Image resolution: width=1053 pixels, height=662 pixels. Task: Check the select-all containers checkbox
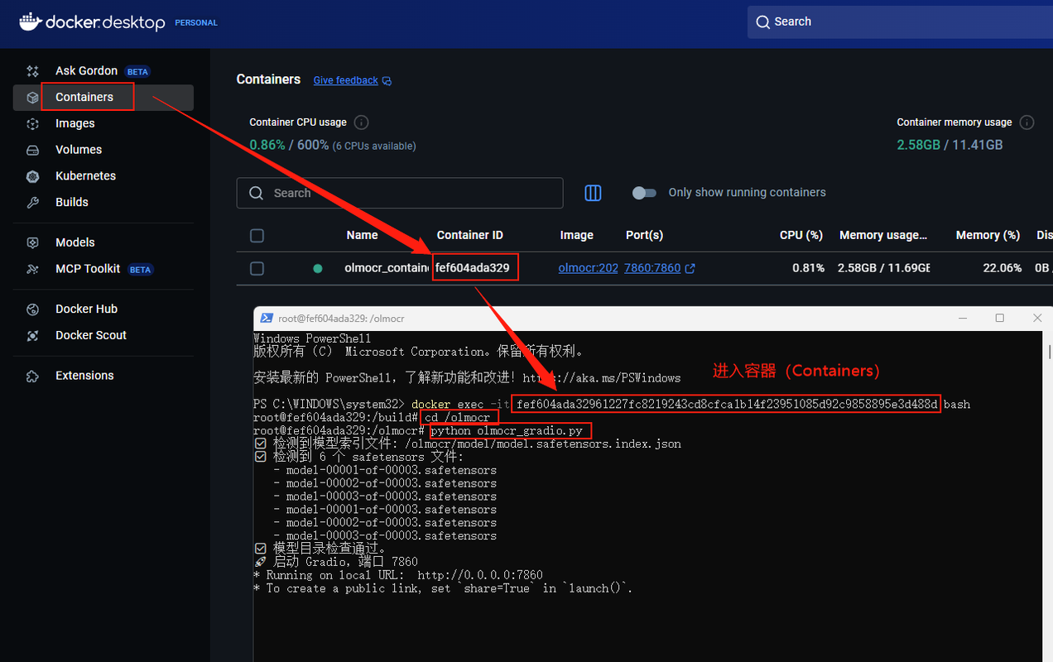(x=257, y=236)
